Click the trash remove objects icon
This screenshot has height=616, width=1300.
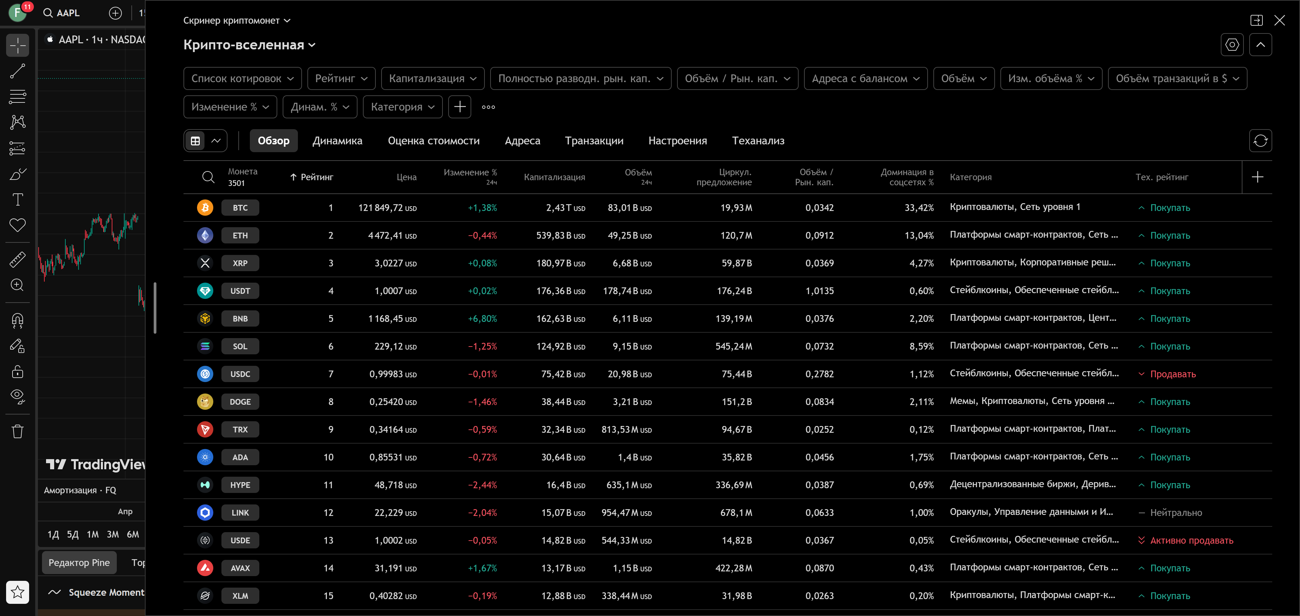click(18, 431)
